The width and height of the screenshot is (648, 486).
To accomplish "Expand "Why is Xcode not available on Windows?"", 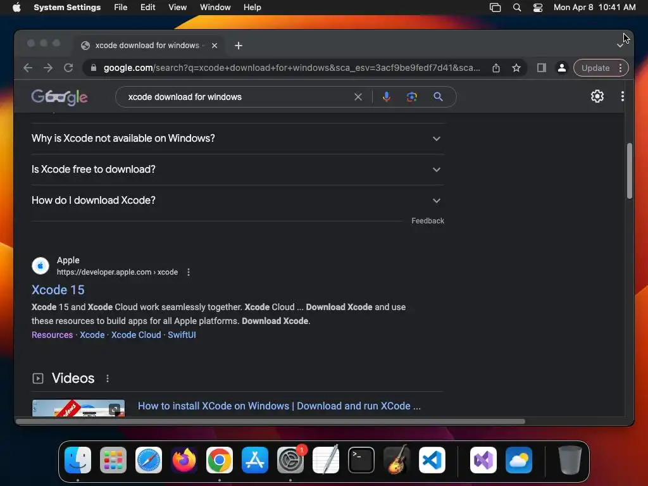I will [238, 139].
